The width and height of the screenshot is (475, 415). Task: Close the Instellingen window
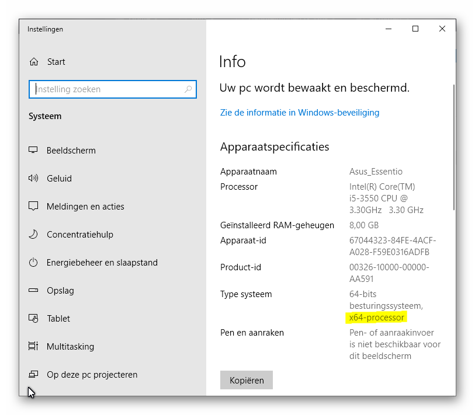click(442, 29)
